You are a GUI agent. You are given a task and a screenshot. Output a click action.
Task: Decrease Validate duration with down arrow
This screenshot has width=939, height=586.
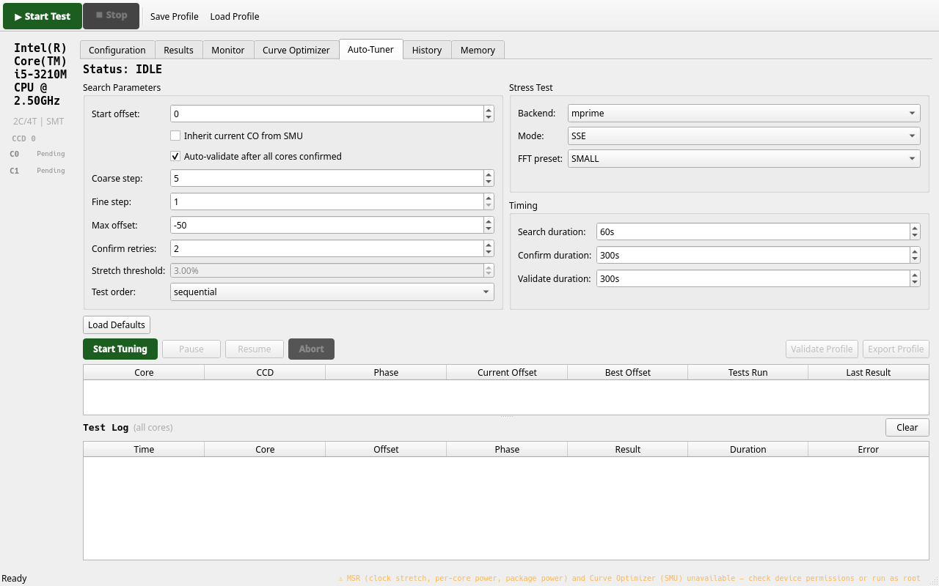[915, 282]
